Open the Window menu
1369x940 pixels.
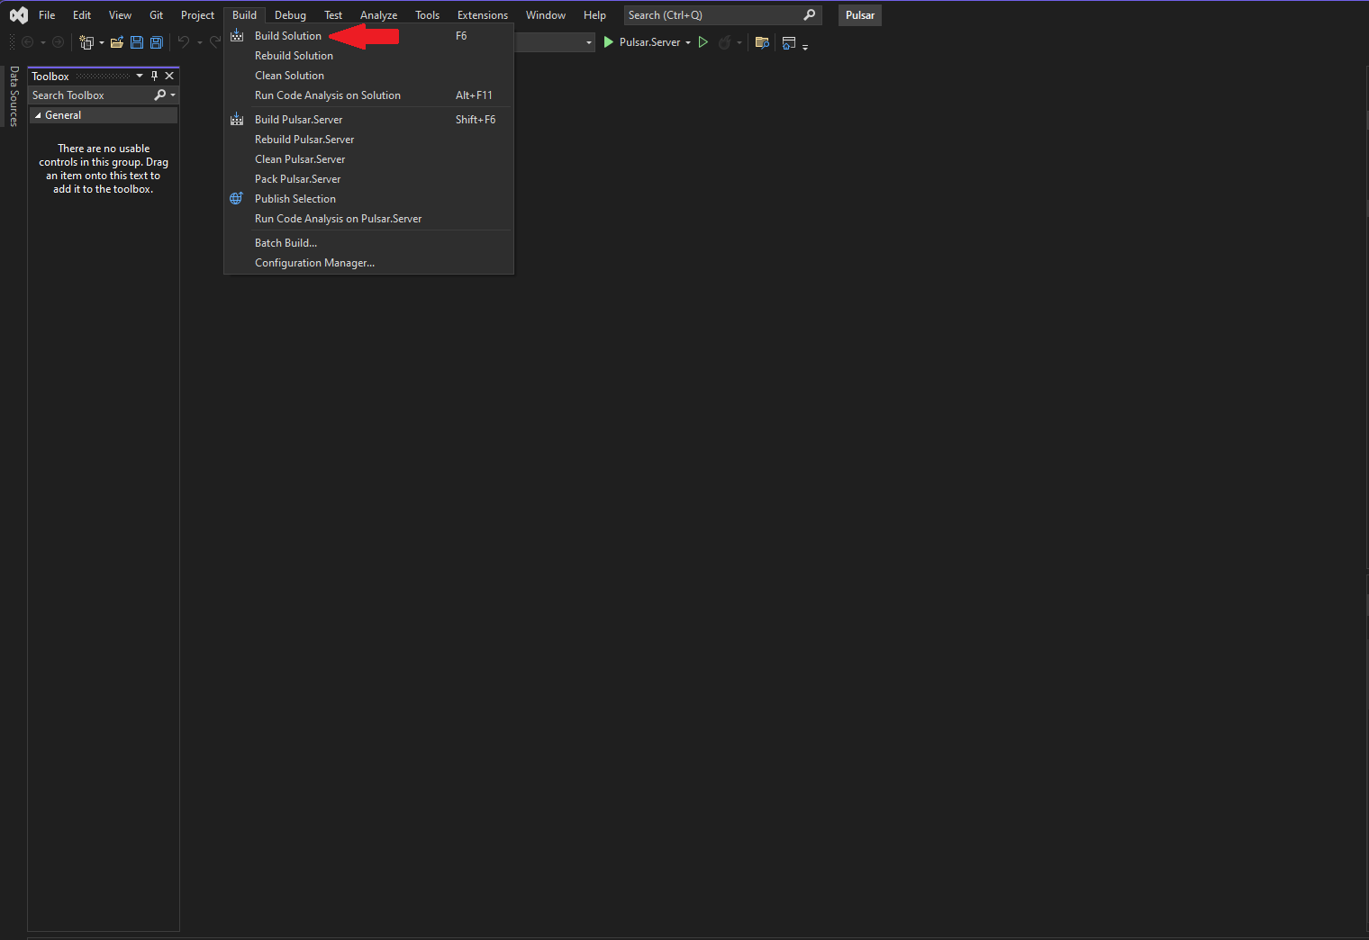546,15
